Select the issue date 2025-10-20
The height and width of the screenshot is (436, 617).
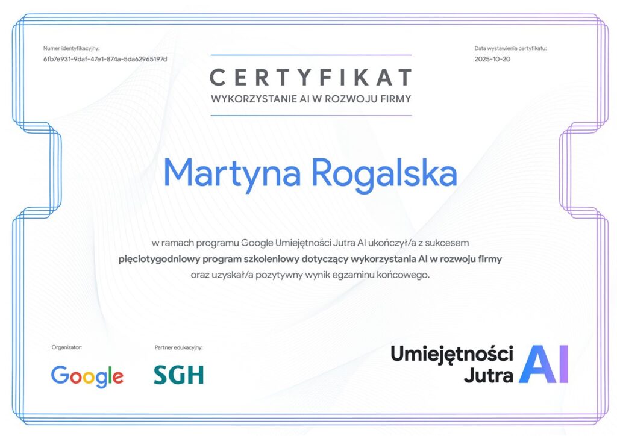click(492, 59)
